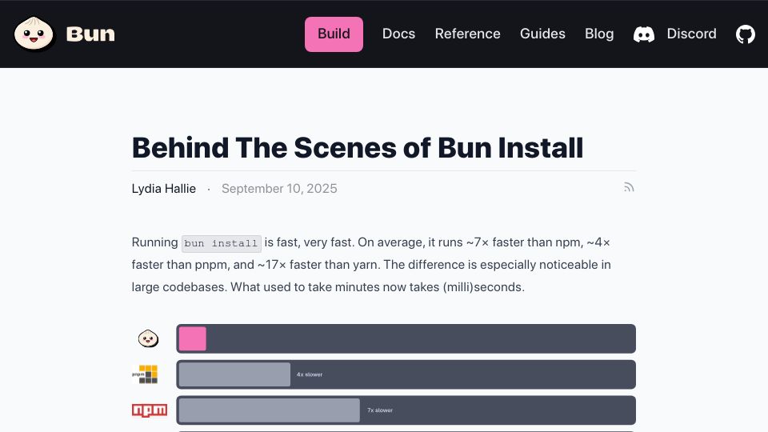This screenshot has width=768, height=432.
Task: Click the npm logo beside chart
Action: pyautogui.click(x=150, y=410)
